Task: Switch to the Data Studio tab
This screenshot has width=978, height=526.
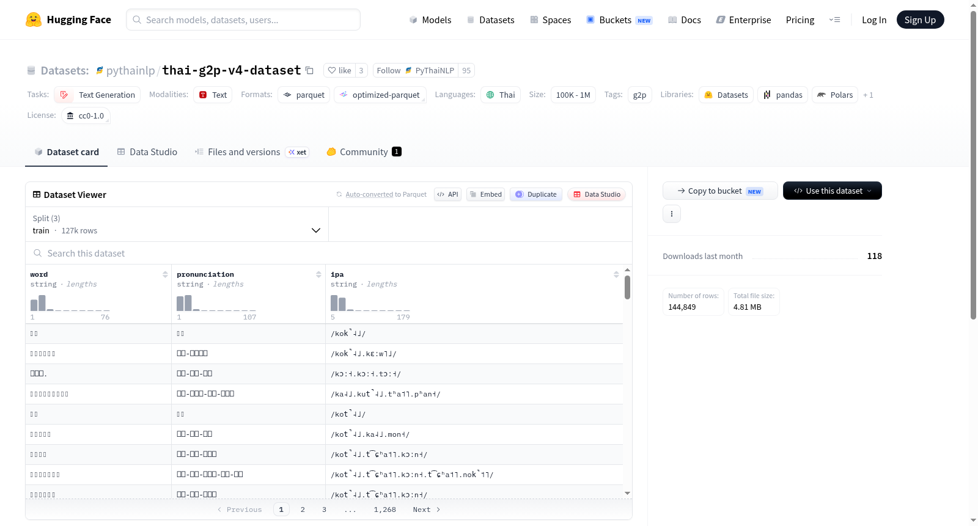Action: (147, 152)
